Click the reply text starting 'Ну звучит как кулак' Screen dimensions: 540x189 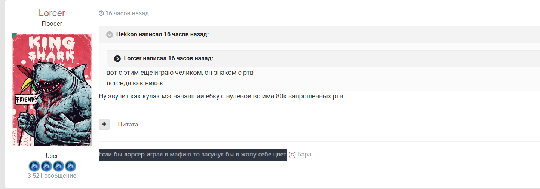click(x=221, y=96)
